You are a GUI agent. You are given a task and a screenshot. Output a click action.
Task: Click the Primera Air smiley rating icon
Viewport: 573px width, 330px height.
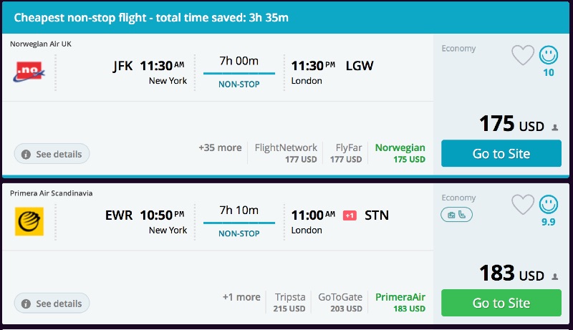coord(549,205)
